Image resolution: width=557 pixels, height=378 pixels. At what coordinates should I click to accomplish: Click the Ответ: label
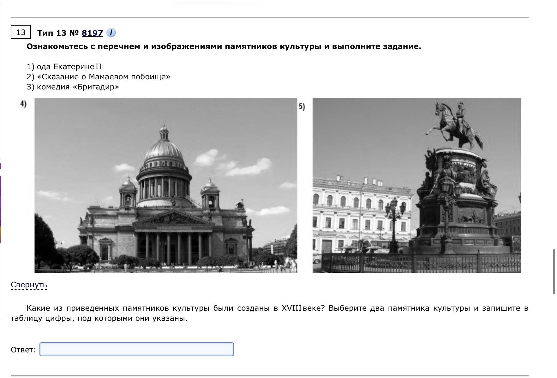point(23,350)
